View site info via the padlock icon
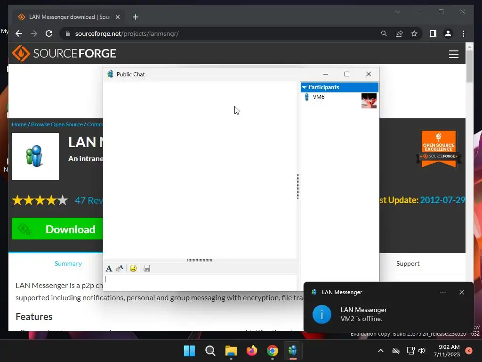Screen dimensions: 482x362 pos(68,33)
